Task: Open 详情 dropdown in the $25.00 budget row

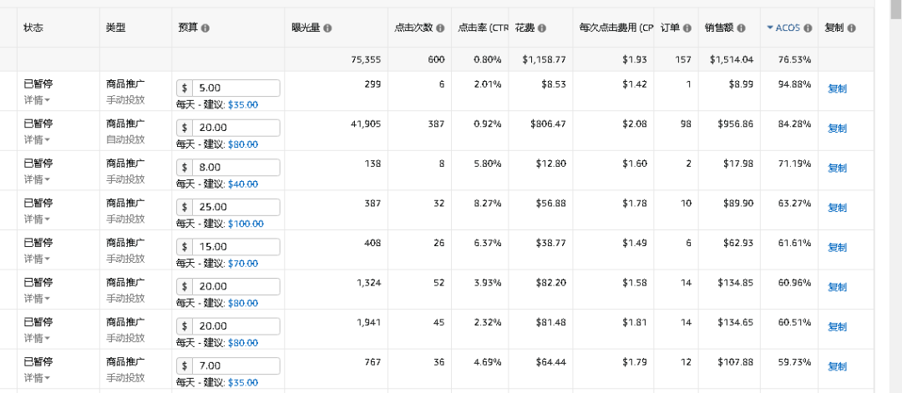Action: point(36,219)
